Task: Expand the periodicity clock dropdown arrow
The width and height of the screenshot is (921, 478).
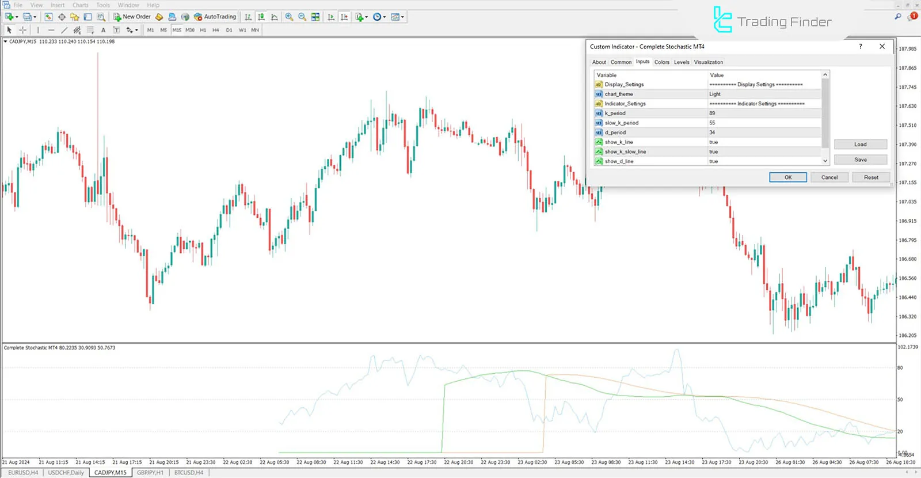Action: point(385,17)
